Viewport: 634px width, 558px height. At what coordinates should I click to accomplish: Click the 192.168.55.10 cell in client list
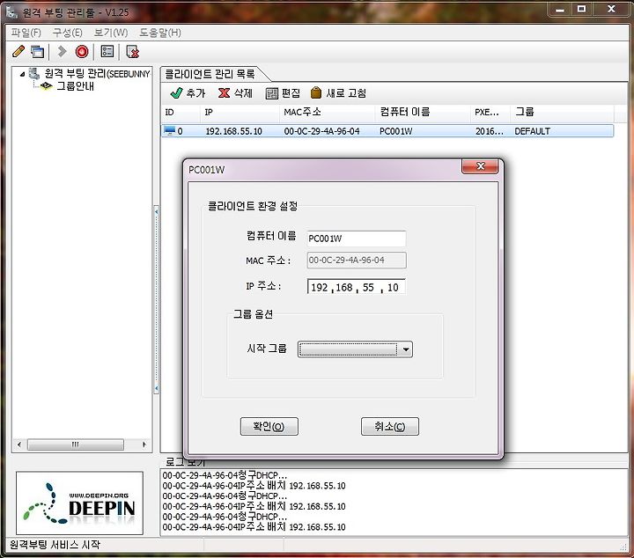point(233,131)
